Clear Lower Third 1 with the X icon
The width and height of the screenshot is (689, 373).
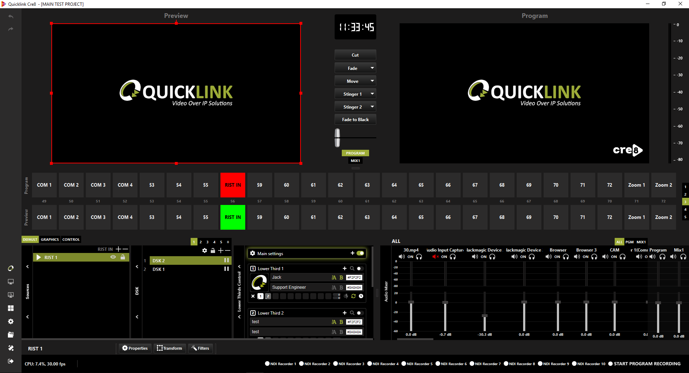(x=253, y=296)
